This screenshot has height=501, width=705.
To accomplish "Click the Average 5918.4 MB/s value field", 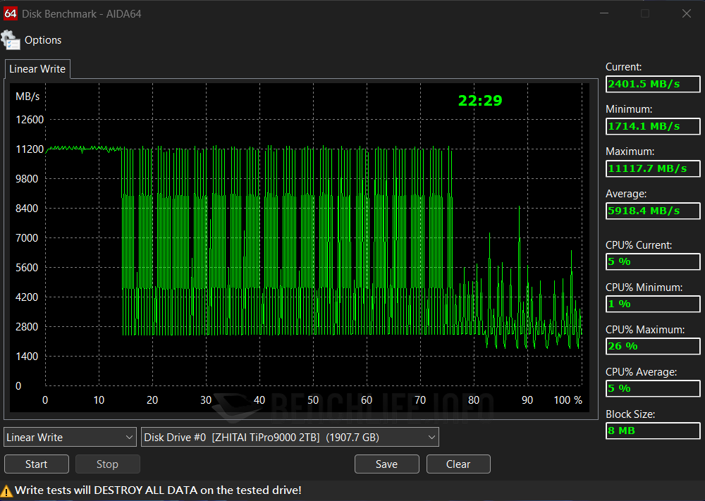I will pyautogui.click(x=653, y=211).
